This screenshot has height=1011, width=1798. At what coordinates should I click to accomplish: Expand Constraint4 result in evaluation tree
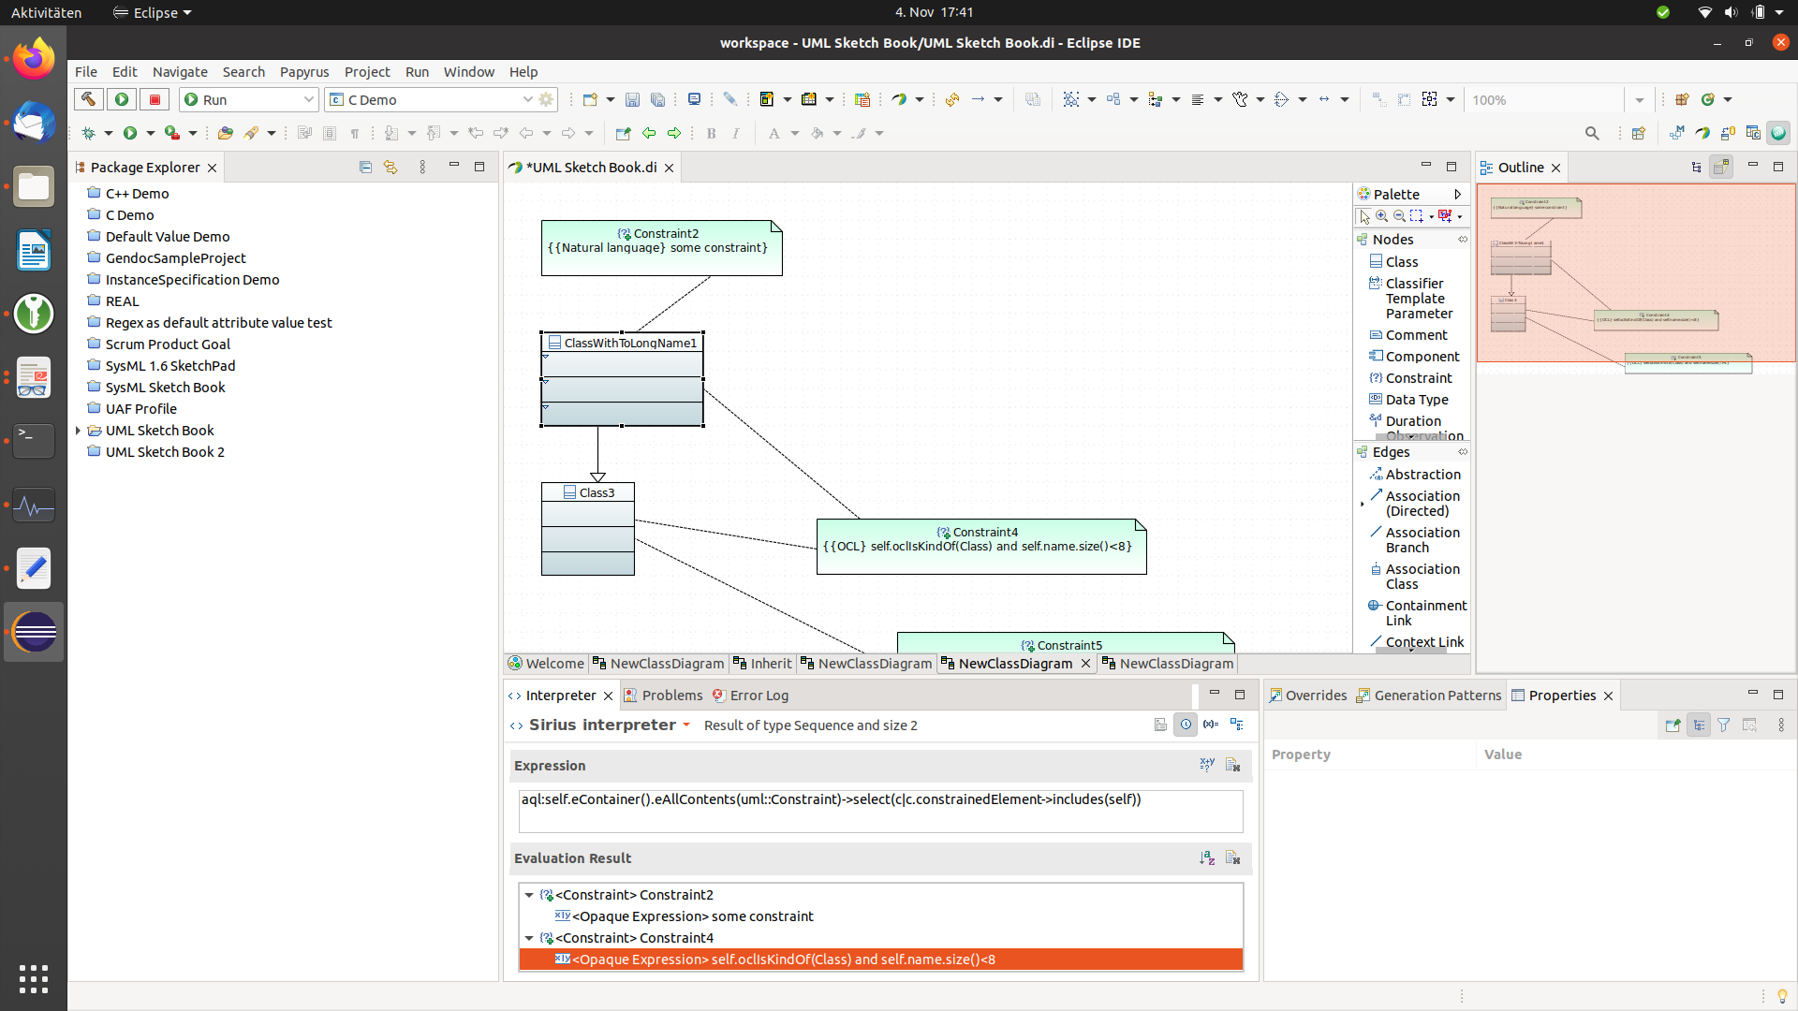(x=528, y=937)
